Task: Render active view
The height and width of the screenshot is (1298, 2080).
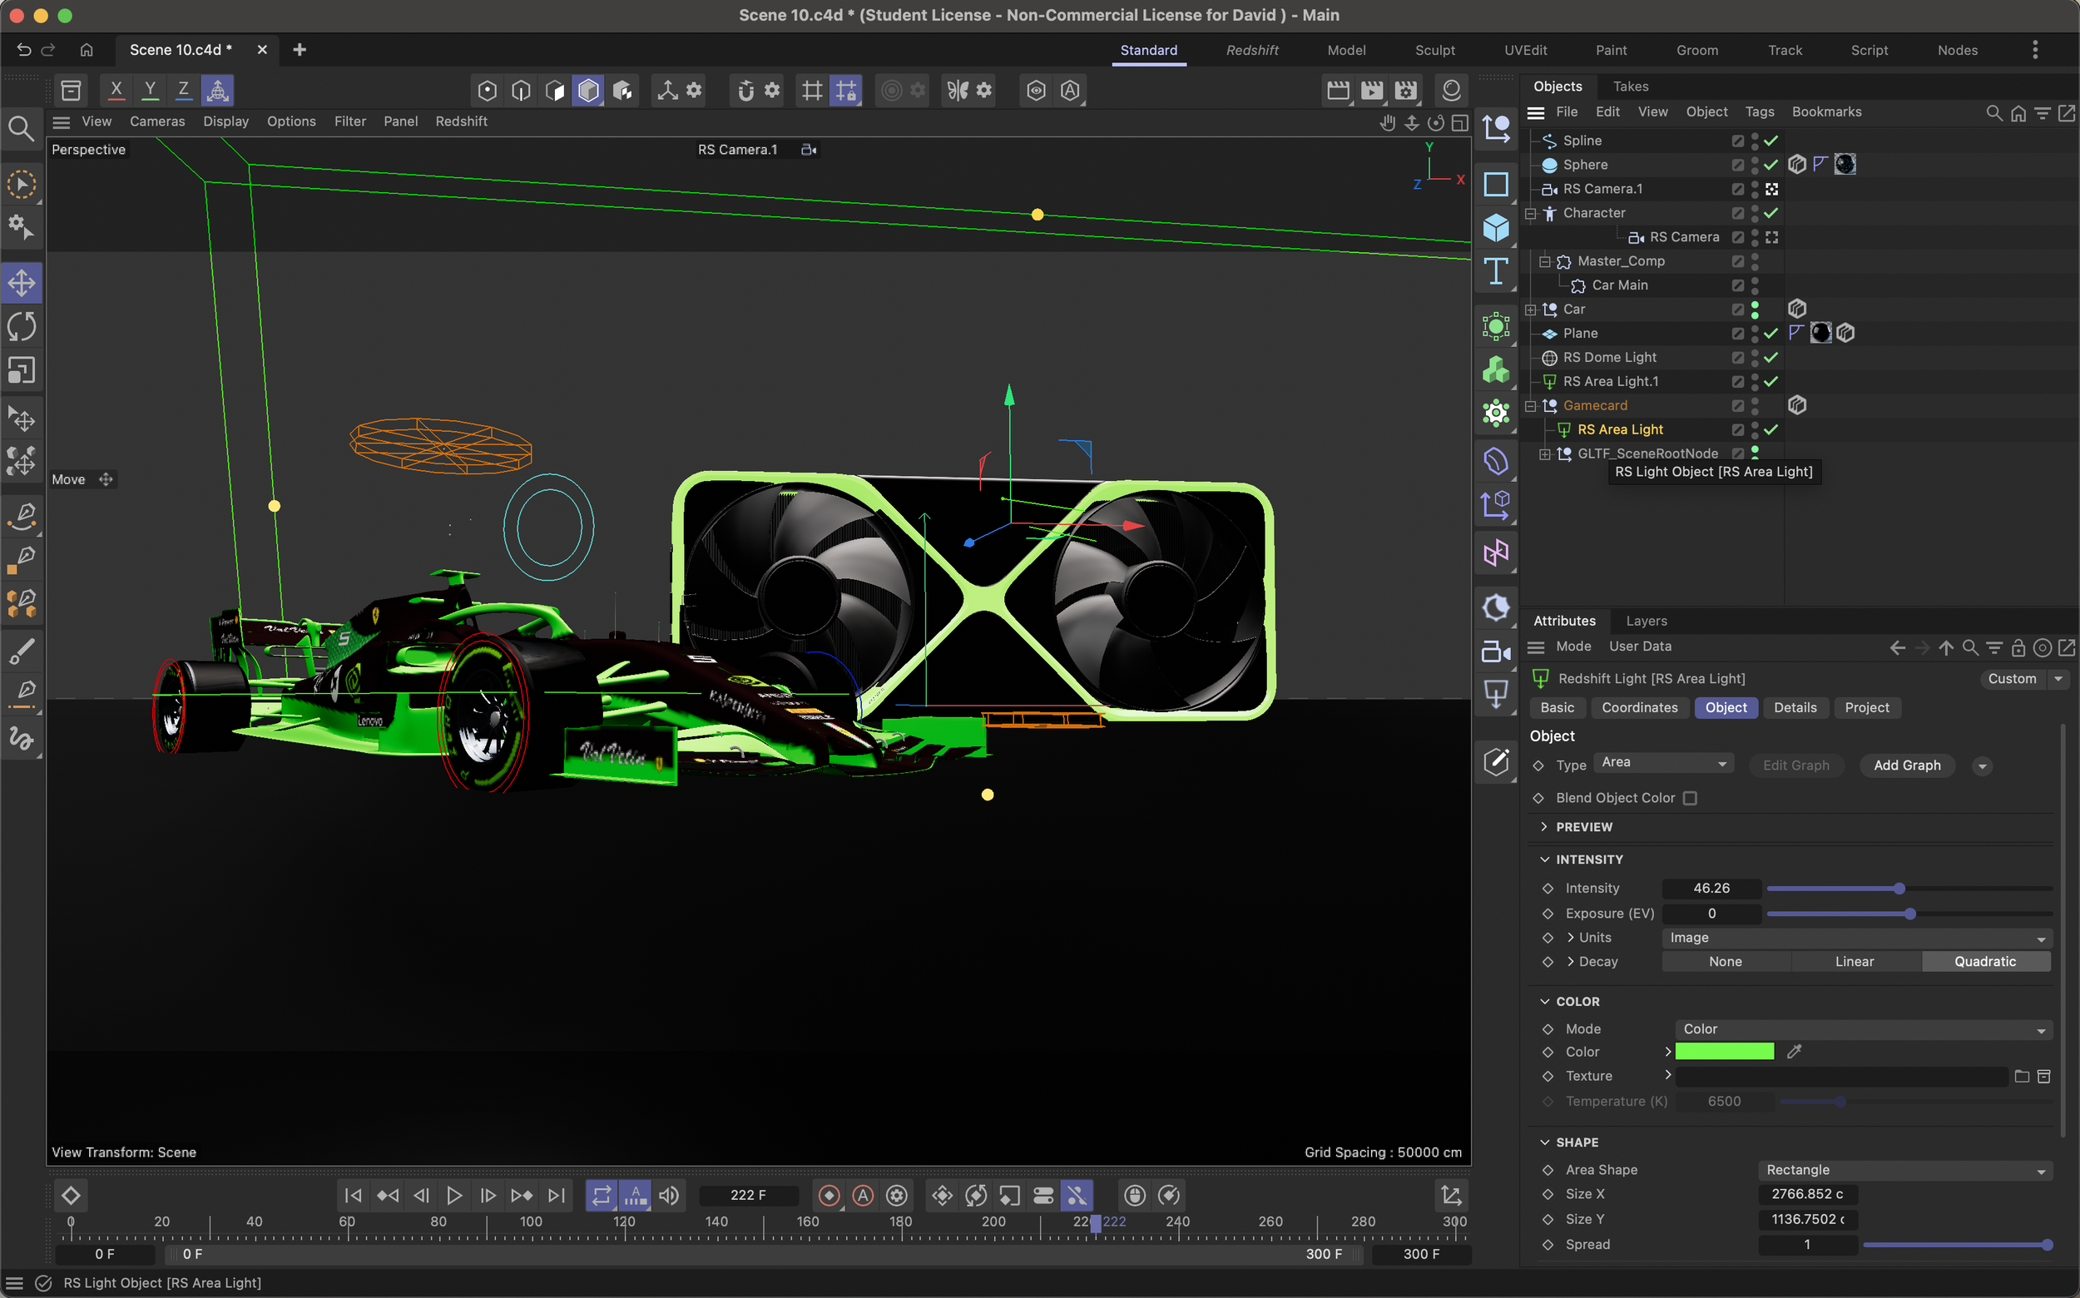Action: 1338,90
